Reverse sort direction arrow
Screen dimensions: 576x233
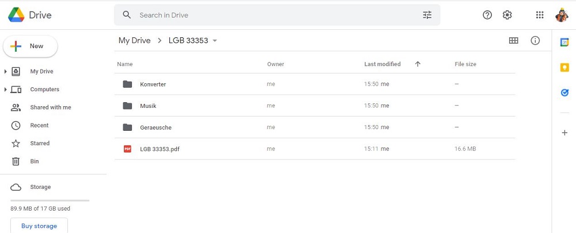(x=418, y=64)
